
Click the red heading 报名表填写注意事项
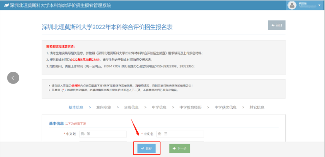click(x=61, y=46)
